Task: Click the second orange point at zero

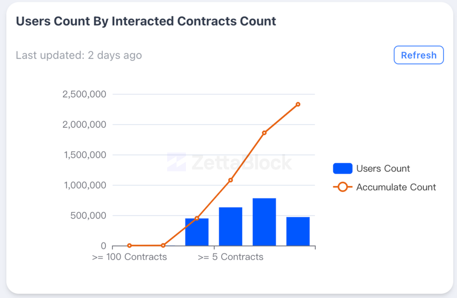Action: [x=163, y=246]
